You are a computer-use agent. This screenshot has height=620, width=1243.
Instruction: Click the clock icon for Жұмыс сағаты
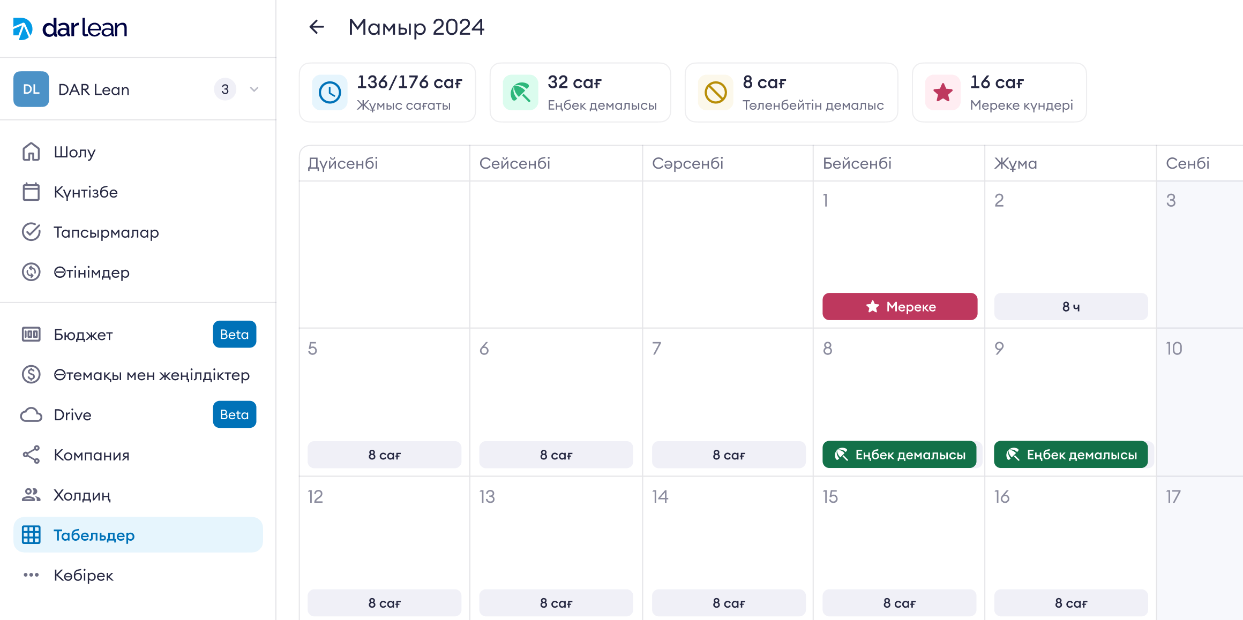(330, 93)
